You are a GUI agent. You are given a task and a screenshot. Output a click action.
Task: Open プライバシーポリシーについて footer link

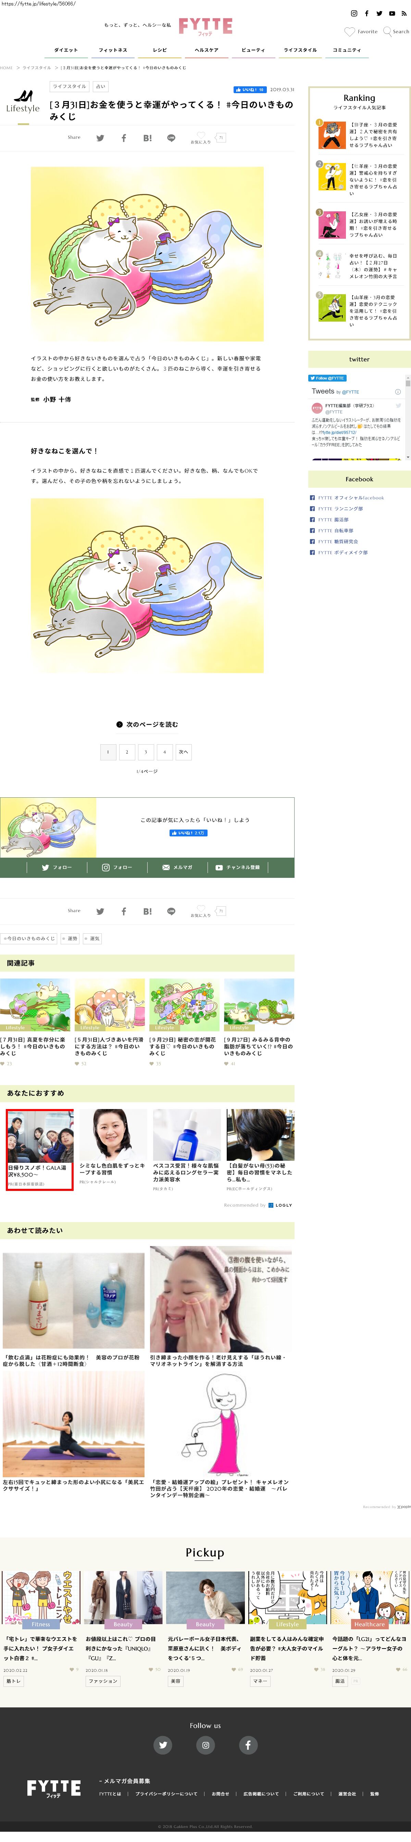point(166,1793)
